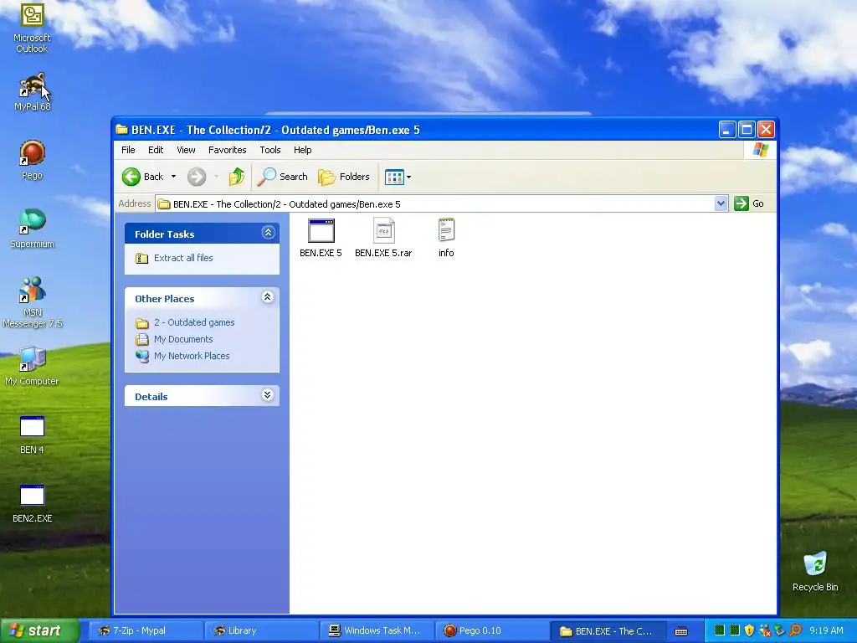Open the View menu
This screenshot has height=643, width=857.
[186, 150]
